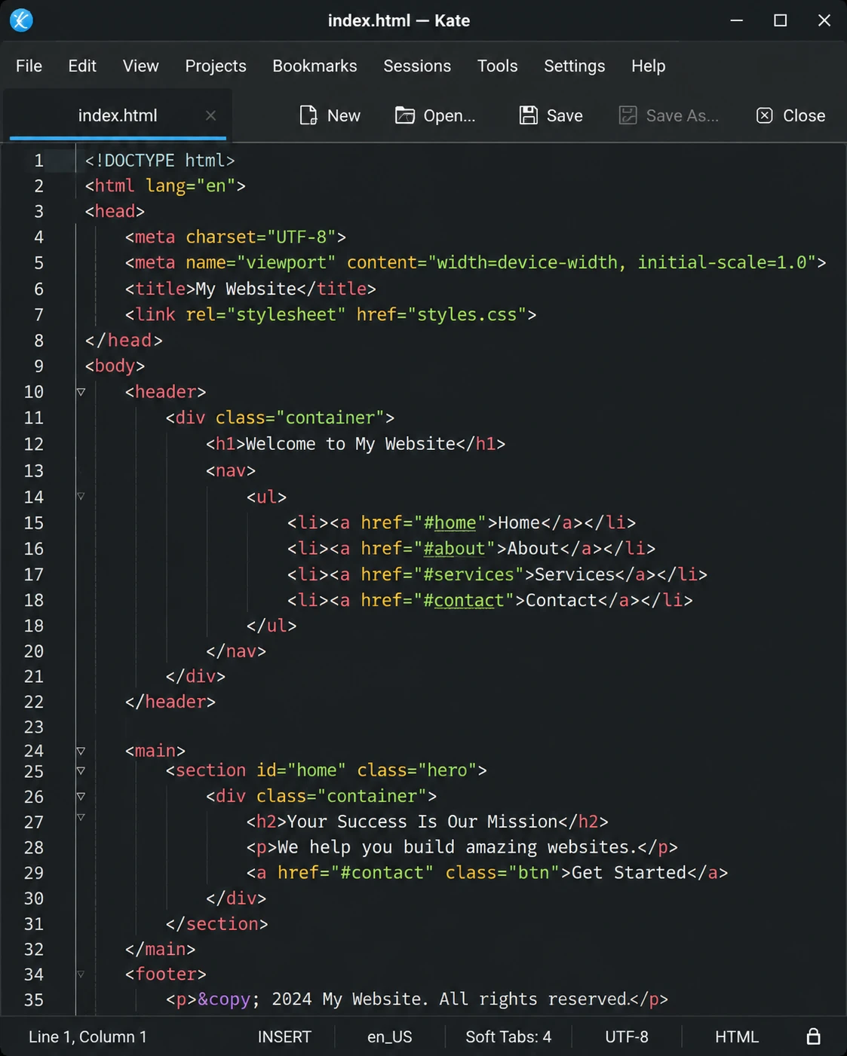The height and width of the screenshot is (1056, 847).
Task: Click the New document icon
Action: (308, 115)
